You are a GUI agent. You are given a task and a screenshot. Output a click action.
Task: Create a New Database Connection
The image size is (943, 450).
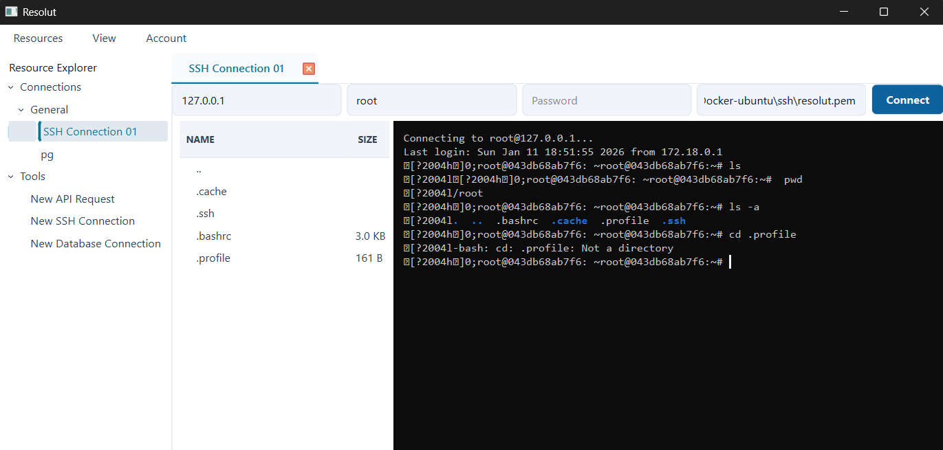click(95, 243)
